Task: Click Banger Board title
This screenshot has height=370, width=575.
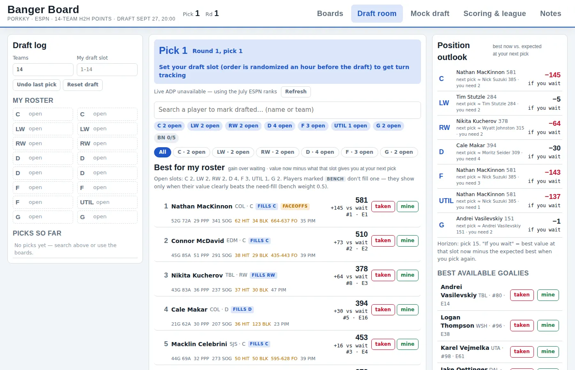Action: 43,9
